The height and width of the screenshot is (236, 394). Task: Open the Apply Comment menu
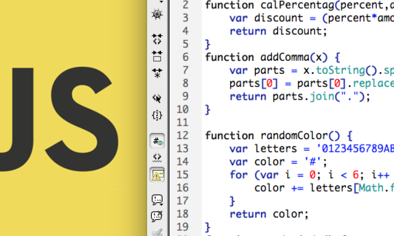(157, 200)
